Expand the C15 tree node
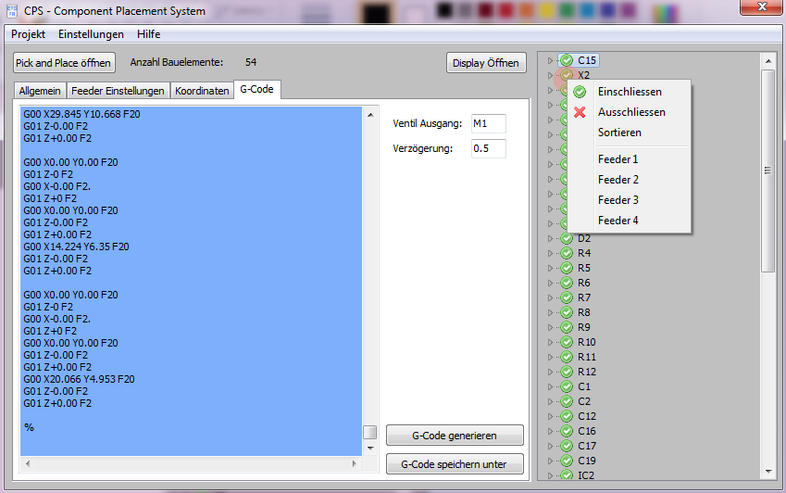 [x=550, y=60]
